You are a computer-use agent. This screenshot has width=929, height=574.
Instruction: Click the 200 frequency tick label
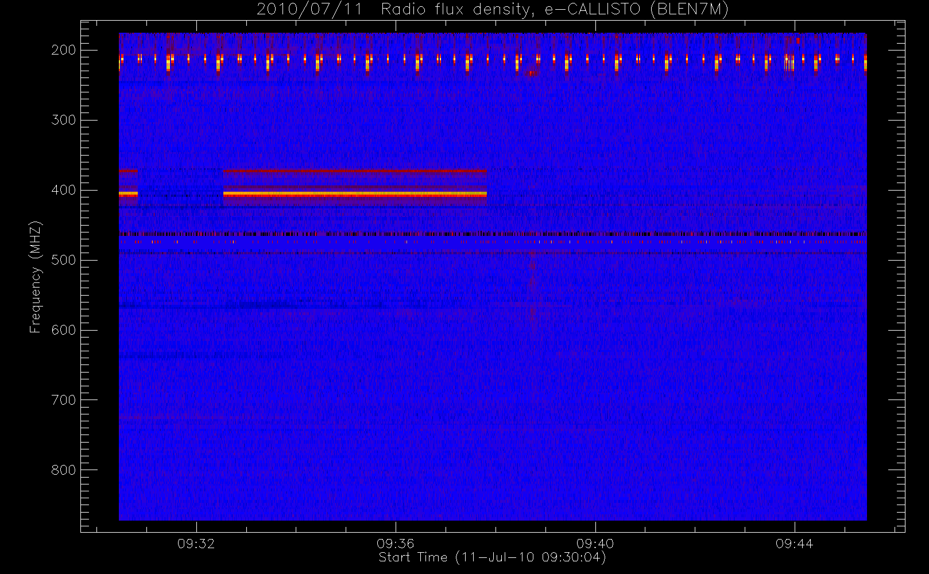coord(63,50)
